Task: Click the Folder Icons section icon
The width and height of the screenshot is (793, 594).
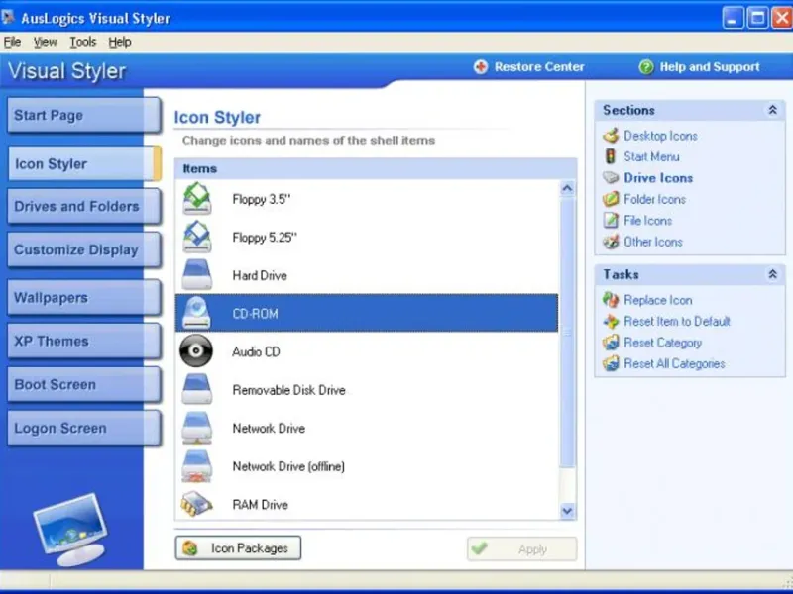Action: 611,199
